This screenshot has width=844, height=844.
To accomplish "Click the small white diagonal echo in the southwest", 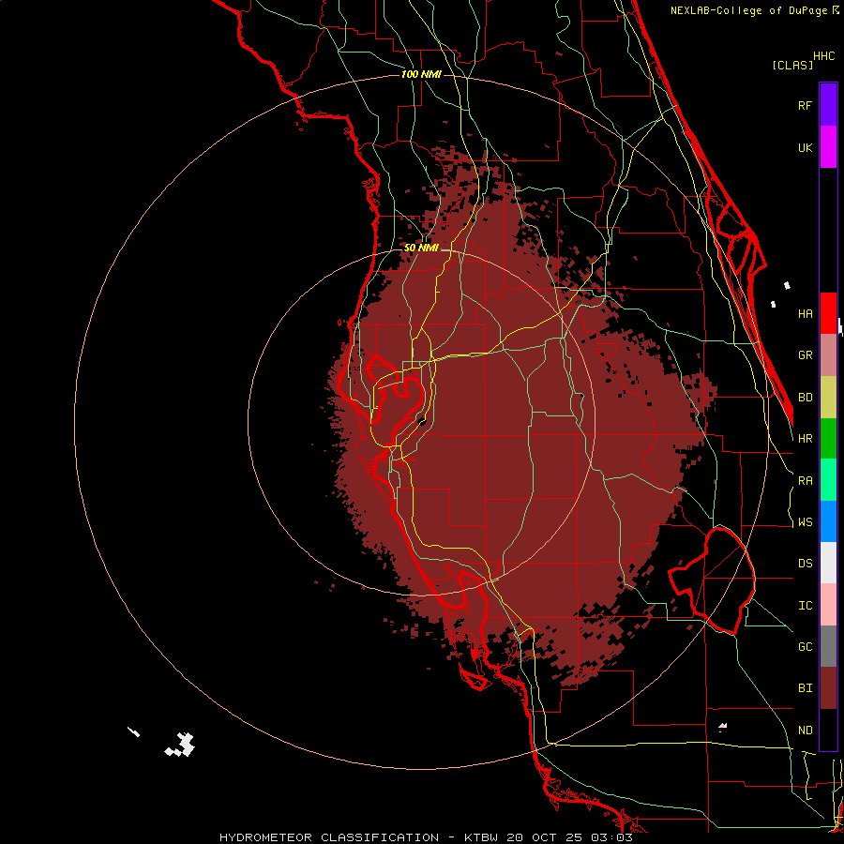I will coord(133,732).
